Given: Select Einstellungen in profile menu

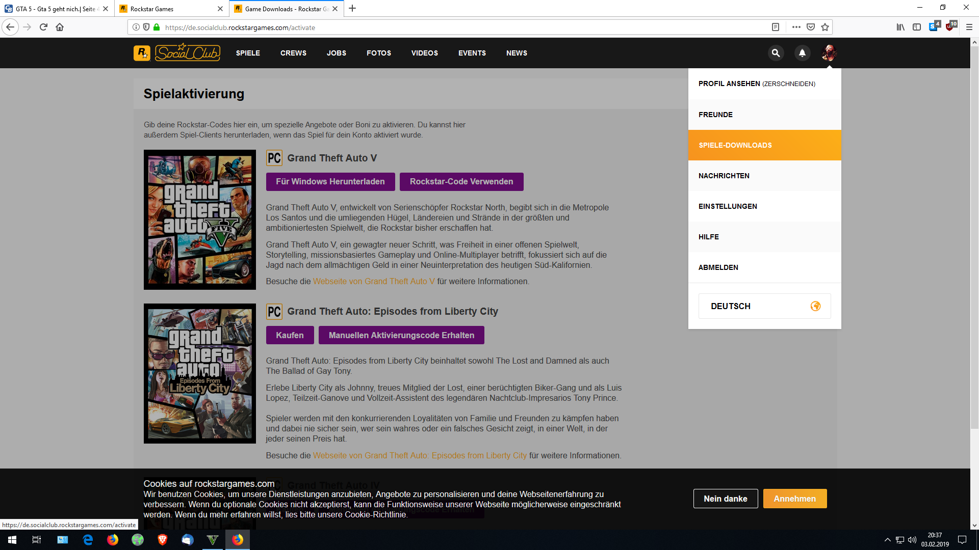Looking at the screenshot, I should [x=728, y=206].
